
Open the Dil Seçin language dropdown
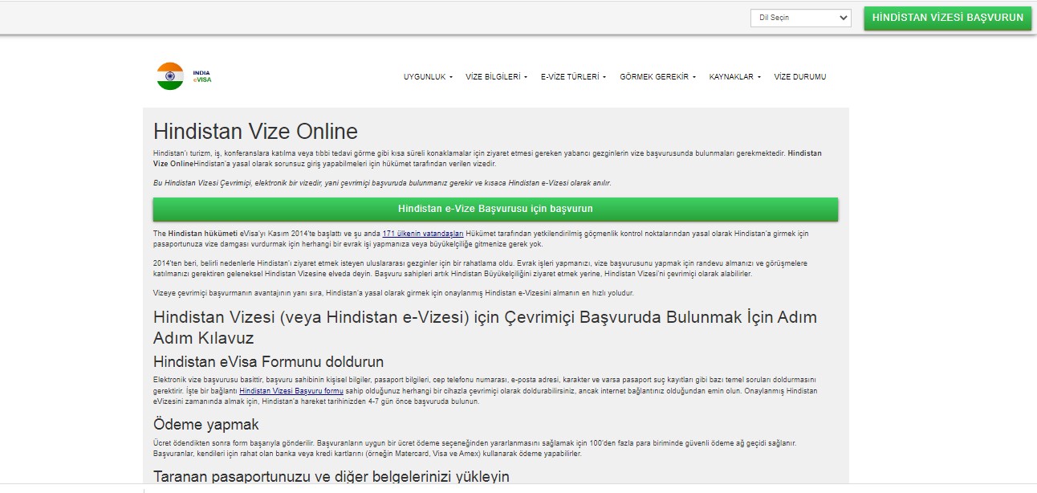click(x=800, y=18)
